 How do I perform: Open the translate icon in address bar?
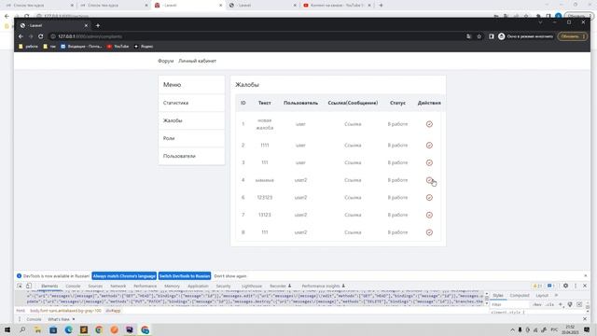click(x=468, y=36)
